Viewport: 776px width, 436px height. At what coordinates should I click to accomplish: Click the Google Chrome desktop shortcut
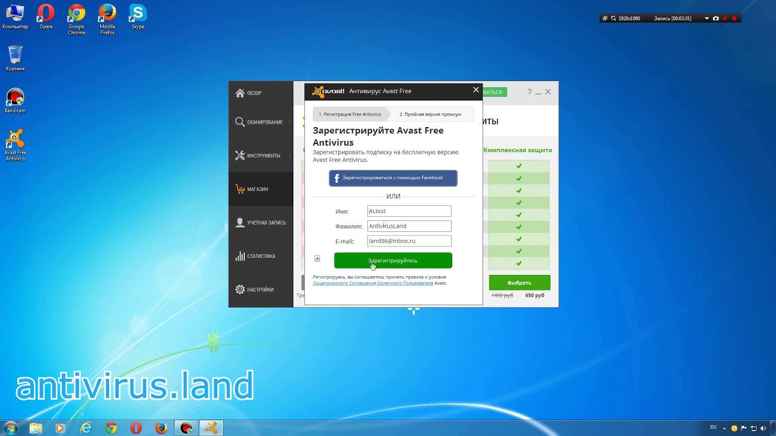pyautogui.click(x=76, y=19)
